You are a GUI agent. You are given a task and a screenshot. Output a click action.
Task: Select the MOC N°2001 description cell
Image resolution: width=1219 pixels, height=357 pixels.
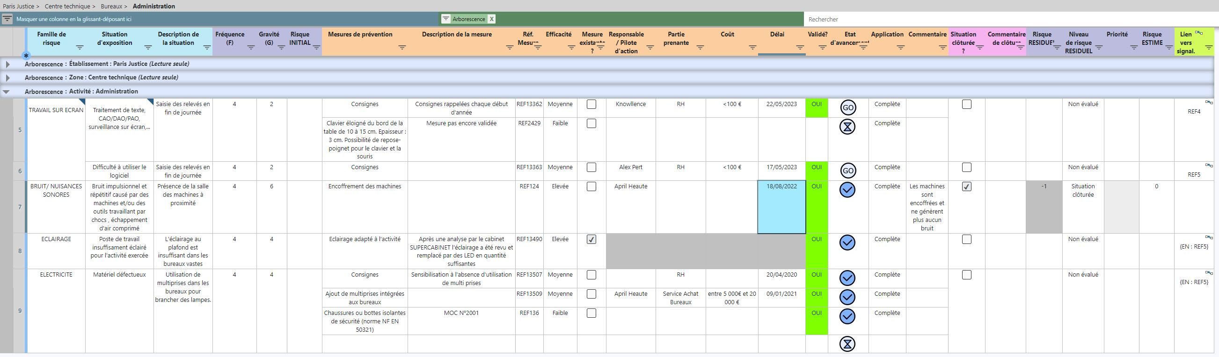pyautogui.click(x=461, y=321)
